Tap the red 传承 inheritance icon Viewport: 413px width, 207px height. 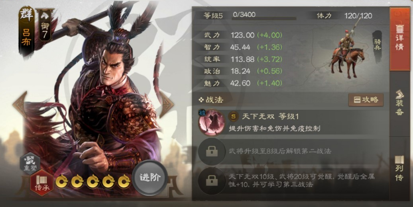pos(42,182)
